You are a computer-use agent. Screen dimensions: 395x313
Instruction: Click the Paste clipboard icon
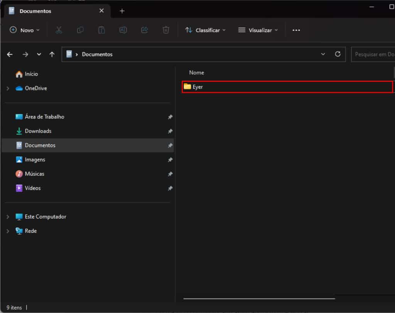coord(101,30)
